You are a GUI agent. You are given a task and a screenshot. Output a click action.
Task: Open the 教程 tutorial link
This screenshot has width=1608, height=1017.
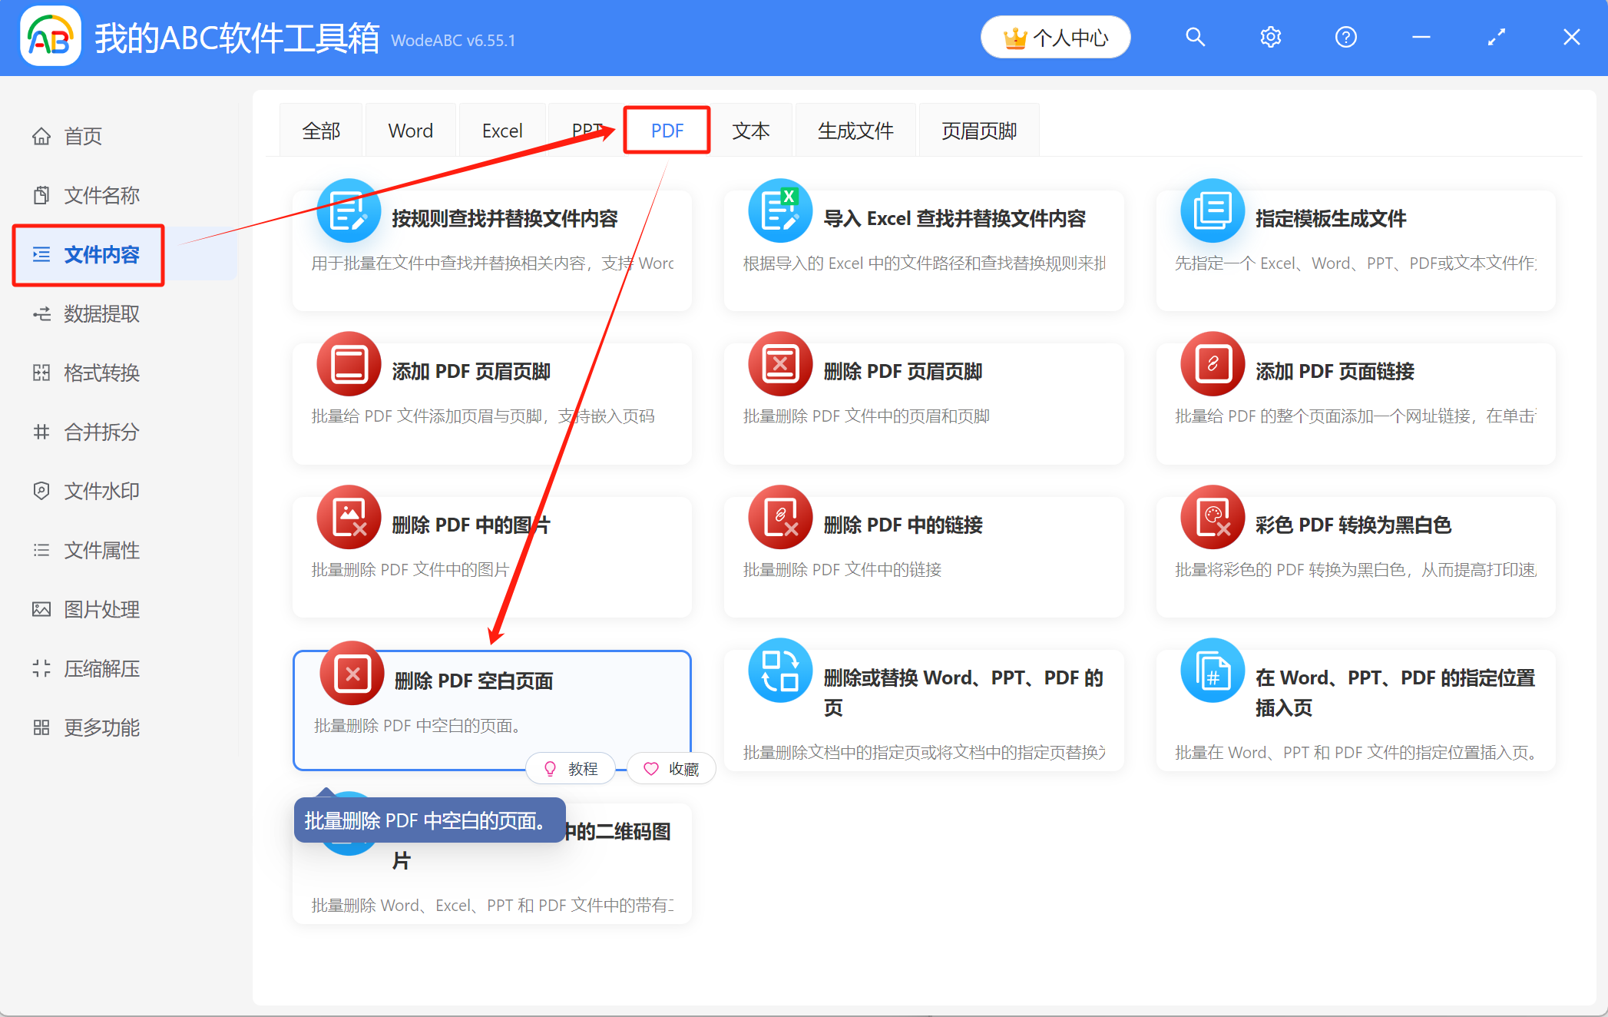(x=571, y=768)
